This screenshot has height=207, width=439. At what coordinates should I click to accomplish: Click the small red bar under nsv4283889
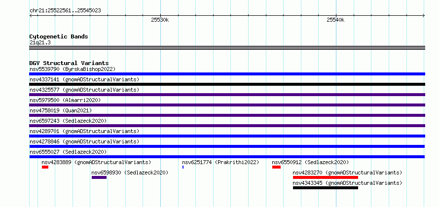pyautogui.click(x=45, y=167)
